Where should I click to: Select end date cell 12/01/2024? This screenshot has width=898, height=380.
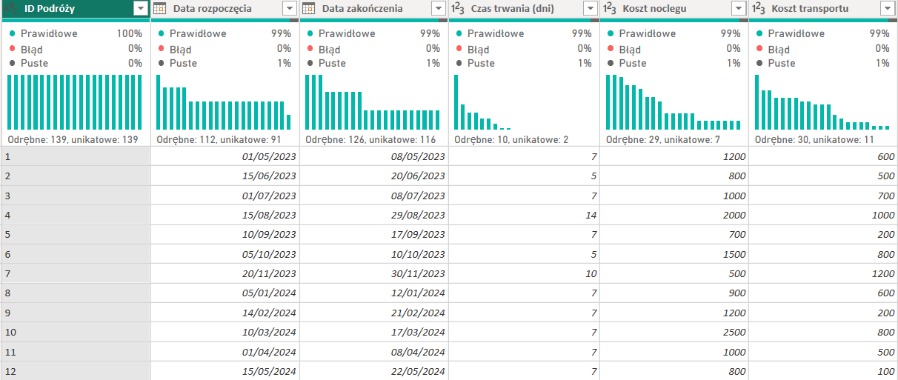click(374, 293)
